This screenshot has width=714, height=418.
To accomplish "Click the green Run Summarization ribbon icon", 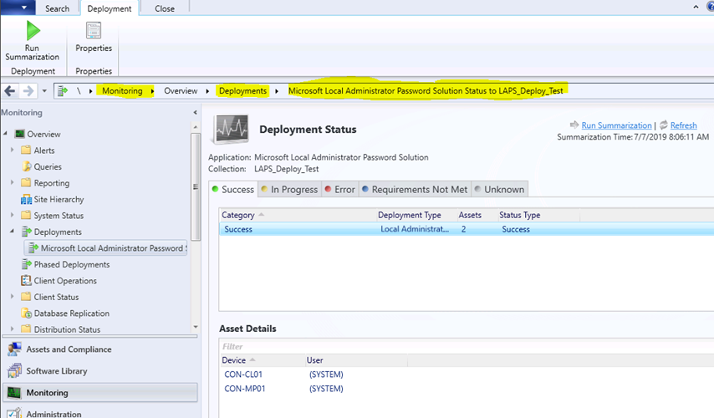I will tap(33, 30).
